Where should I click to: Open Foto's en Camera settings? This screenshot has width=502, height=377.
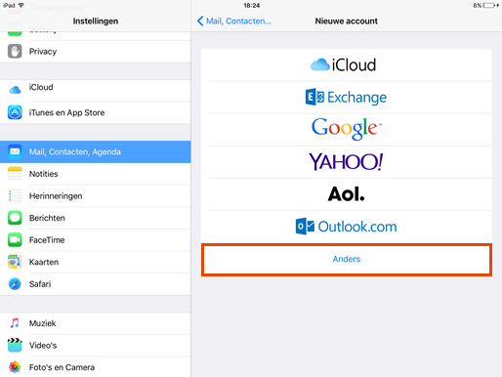tap(96, 367)
